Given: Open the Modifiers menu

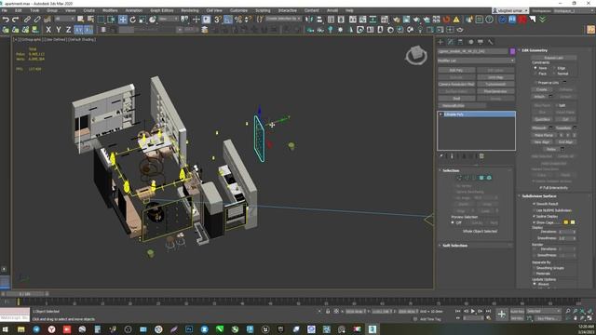Looking at the screenshot, I should point(110,10).
